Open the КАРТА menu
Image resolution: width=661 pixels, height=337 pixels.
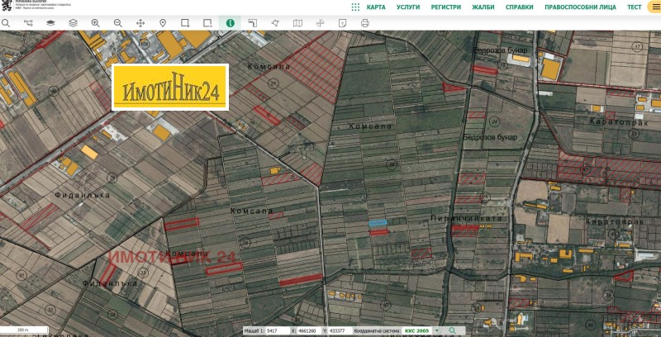[376, 7]
